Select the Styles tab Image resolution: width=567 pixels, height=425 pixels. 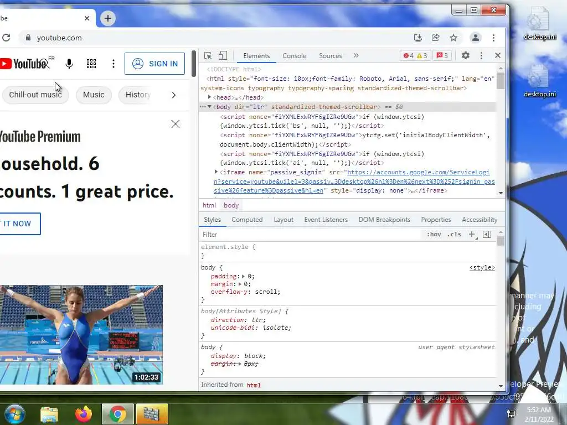(212, 220)
